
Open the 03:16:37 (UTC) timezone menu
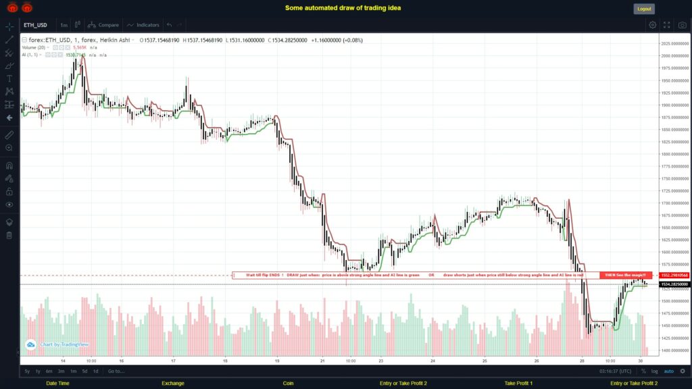click(615, 371)
